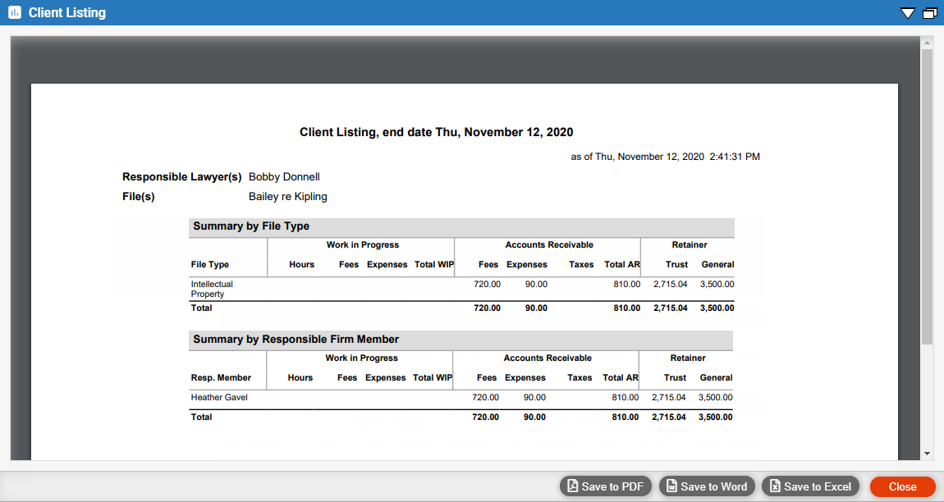Click the vertical scrollbar thumb
This screenshot has width=944, height=502.
coord(927,197)
